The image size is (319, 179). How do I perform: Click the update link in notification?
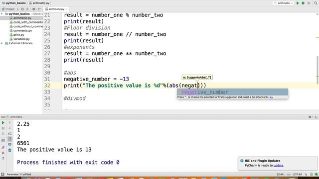[x=278, y=166]
